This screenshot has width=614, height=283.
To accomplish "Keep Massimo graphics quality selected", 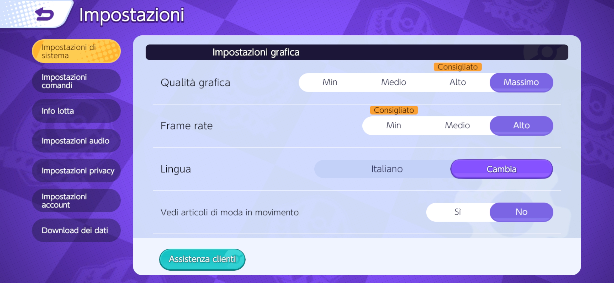I will pyautogui.click(x=521, y=82).
